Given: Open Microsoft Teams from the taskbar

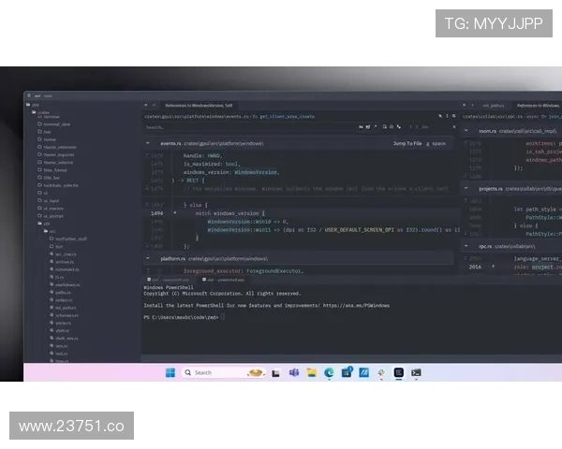Looking at the screenshot, I should pos(295,372).
